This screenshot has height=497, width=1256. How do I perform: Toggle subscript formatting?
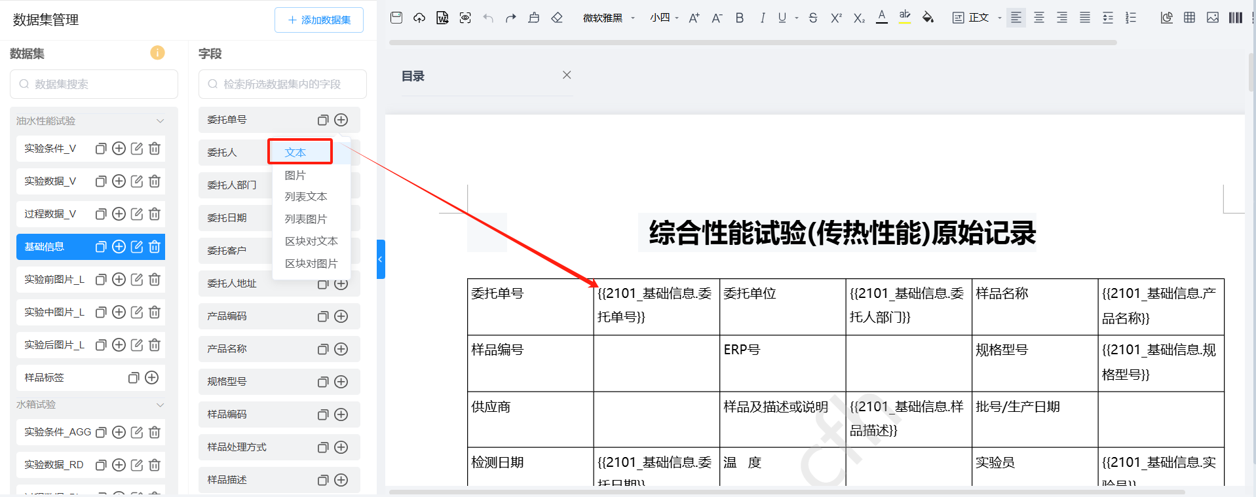pyautogui.click(x=859, y=18)
